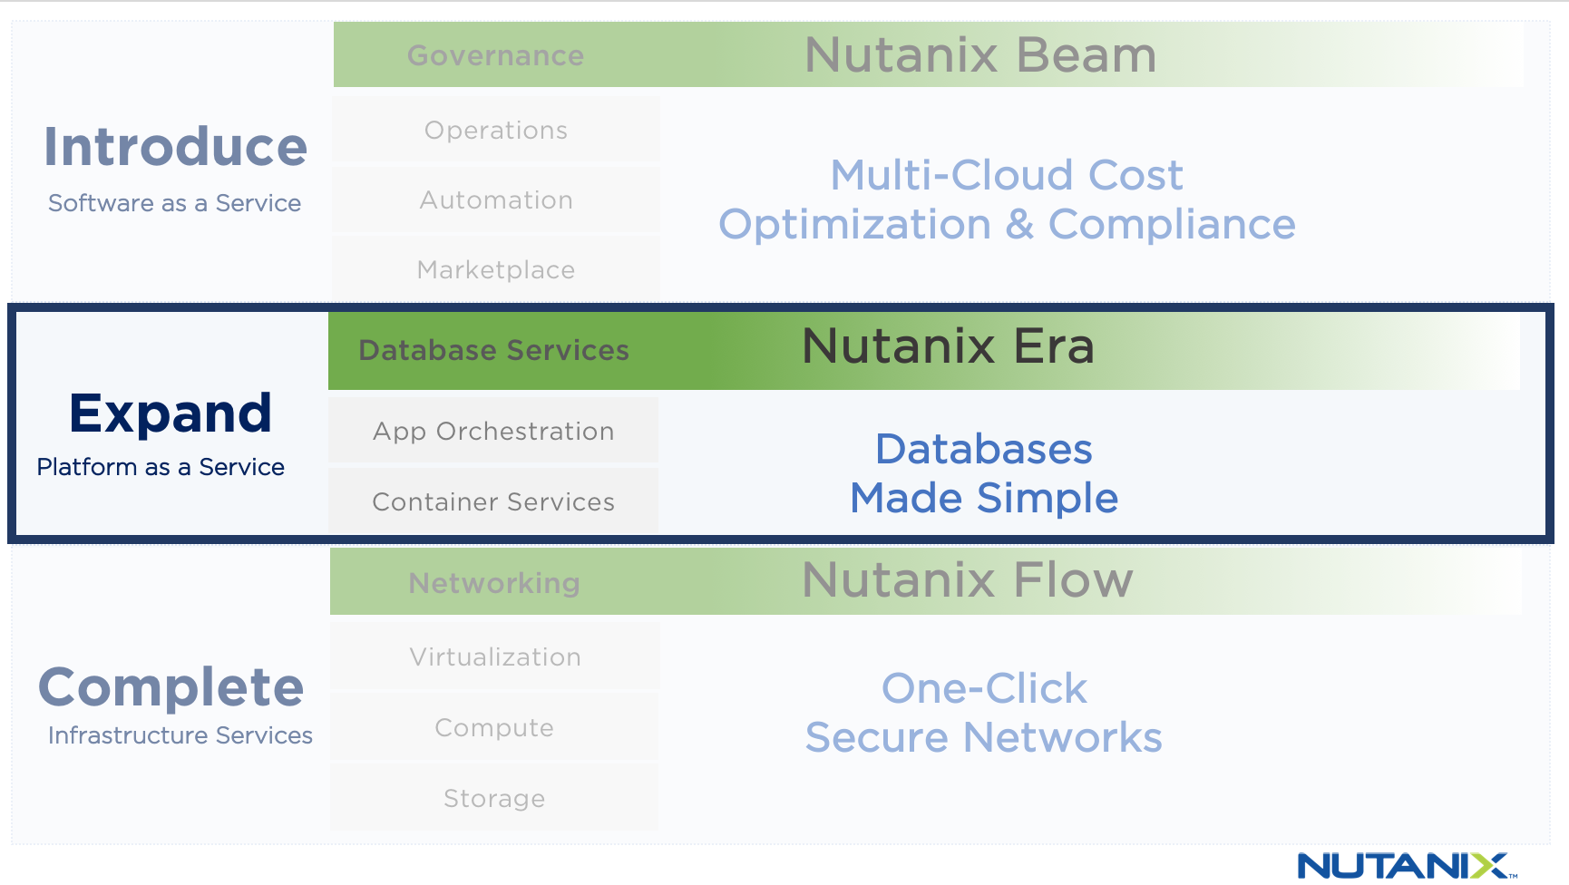
Task: Click the Introduce heading
Action: (176, 147)
